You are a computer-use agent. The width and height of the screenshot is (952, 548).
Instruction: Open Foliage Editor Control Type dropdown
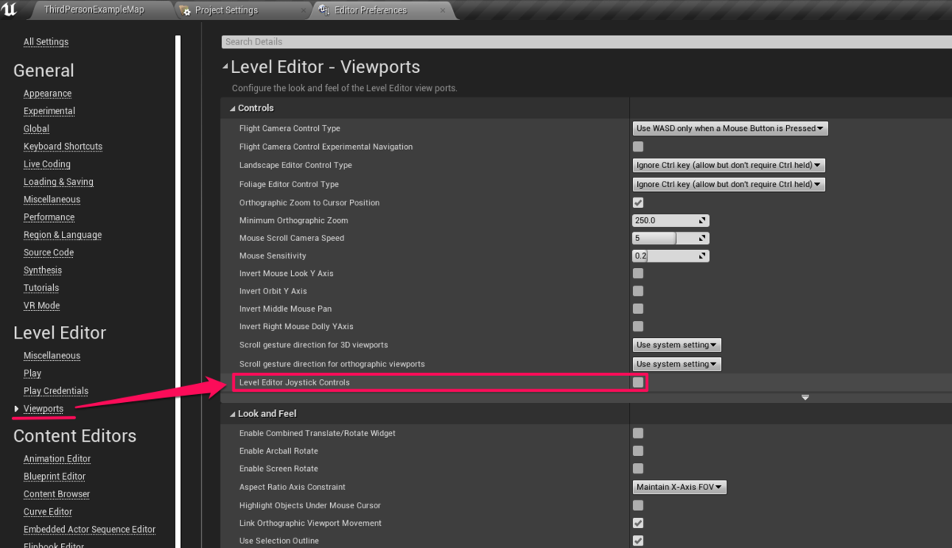pyautogui.click(x=729, y=184)
